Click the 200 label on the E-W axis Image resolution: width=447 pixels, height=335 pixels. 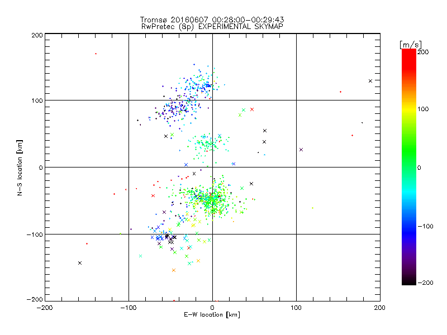380,308
